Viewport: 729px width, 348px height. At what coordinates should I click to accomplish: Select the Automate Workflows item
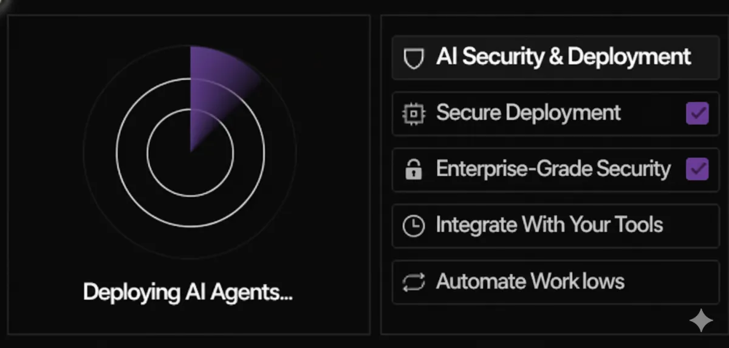pyautogui.click(x=555, y=282)
